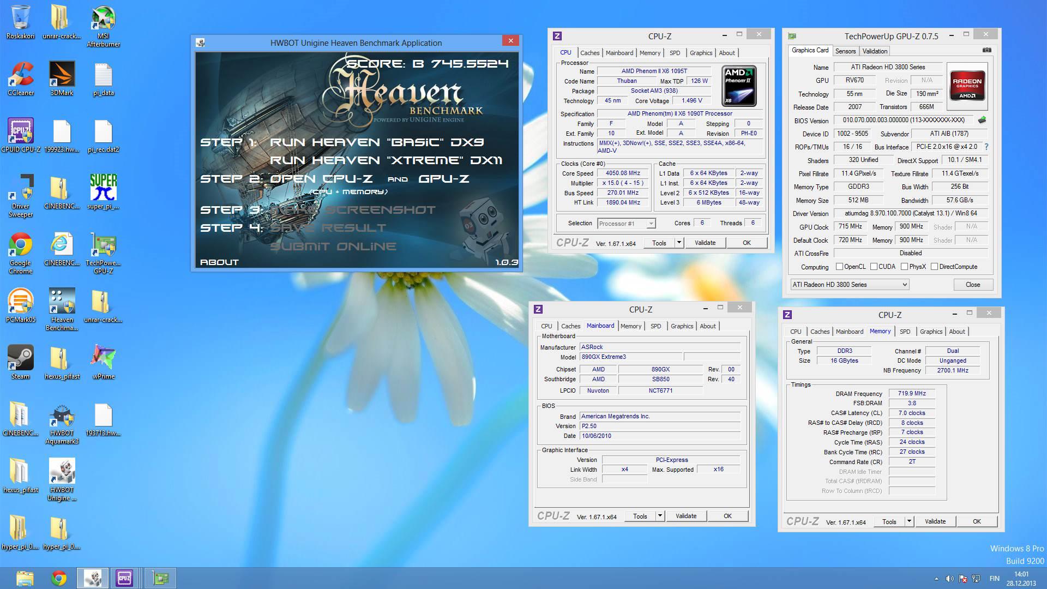Expand Tools arrow in CPU tab window
1047x589 pixels.
click(679, 243)
